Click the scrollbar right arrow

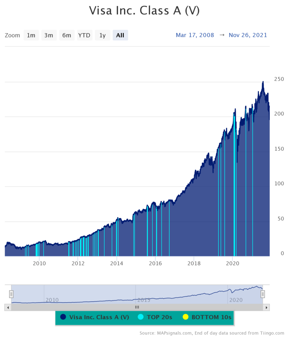coord(266,307)
